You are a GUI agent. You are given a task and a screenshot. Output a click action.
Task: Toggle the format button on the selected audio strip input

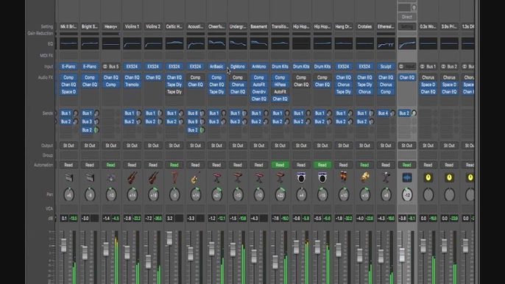click(401, 67)
